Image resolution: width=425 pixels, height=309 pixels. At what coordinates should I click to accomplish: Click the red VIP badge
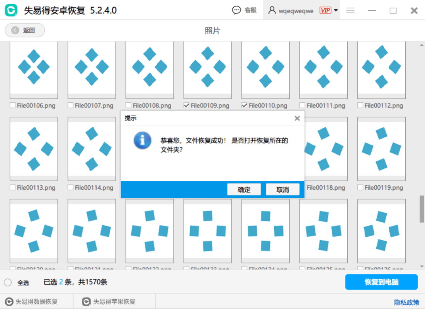(325, 10)
